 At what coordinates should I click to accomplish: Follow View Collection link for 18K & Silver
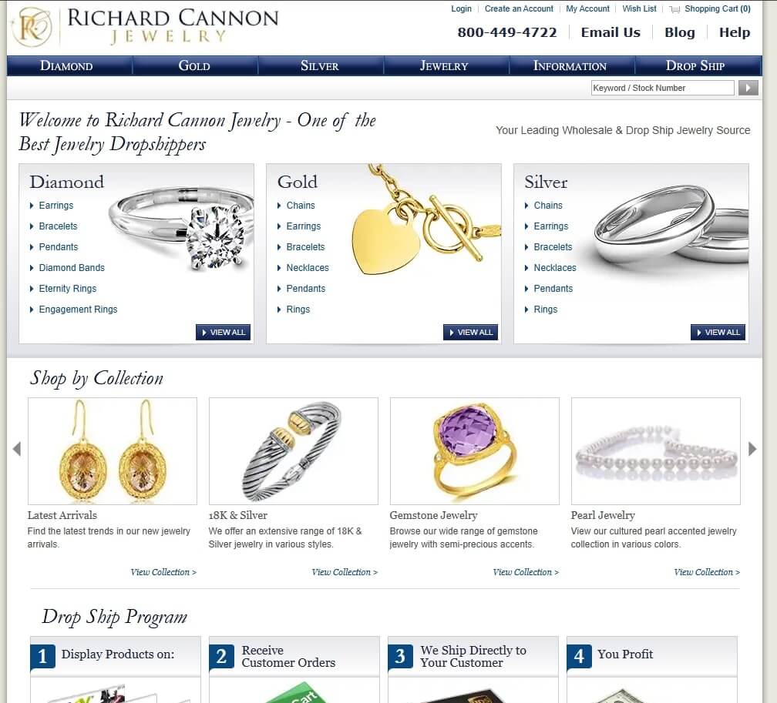pos(345,572)
